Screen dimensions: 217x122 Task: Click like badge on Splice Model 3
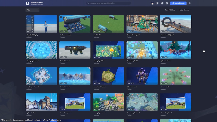pyautogui.click(x=65, y=83)
